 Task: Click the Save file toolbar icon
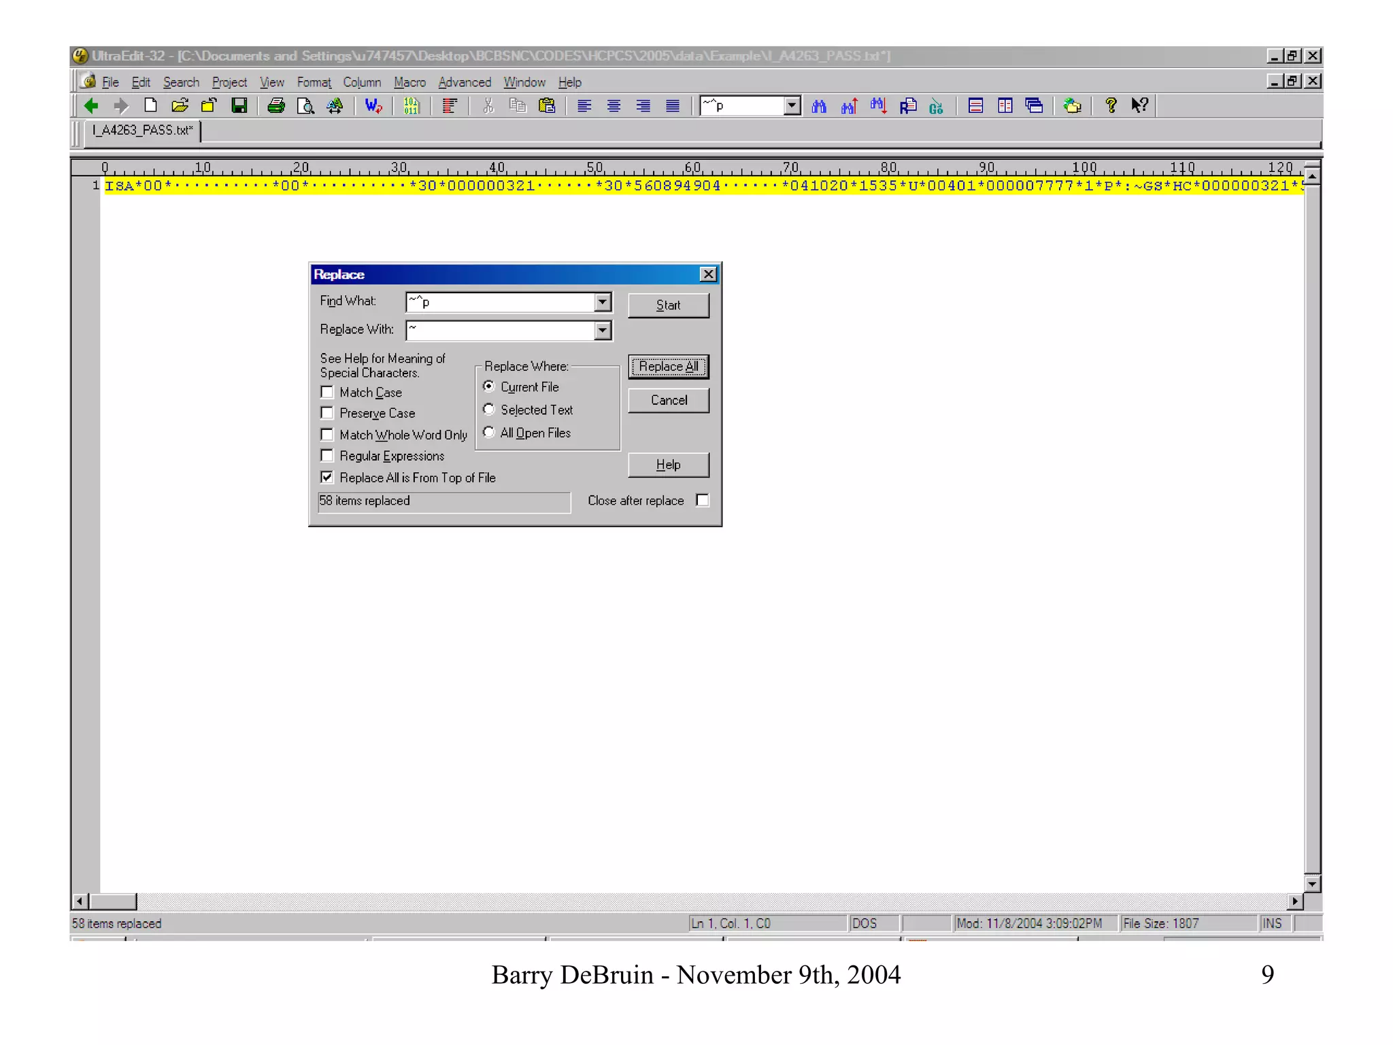click(x=239, y=105)
